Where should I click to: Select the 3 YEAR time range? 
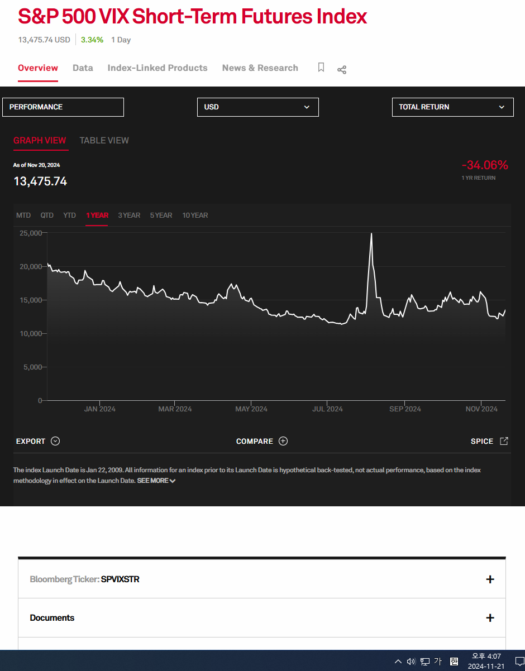coord(129,215)
